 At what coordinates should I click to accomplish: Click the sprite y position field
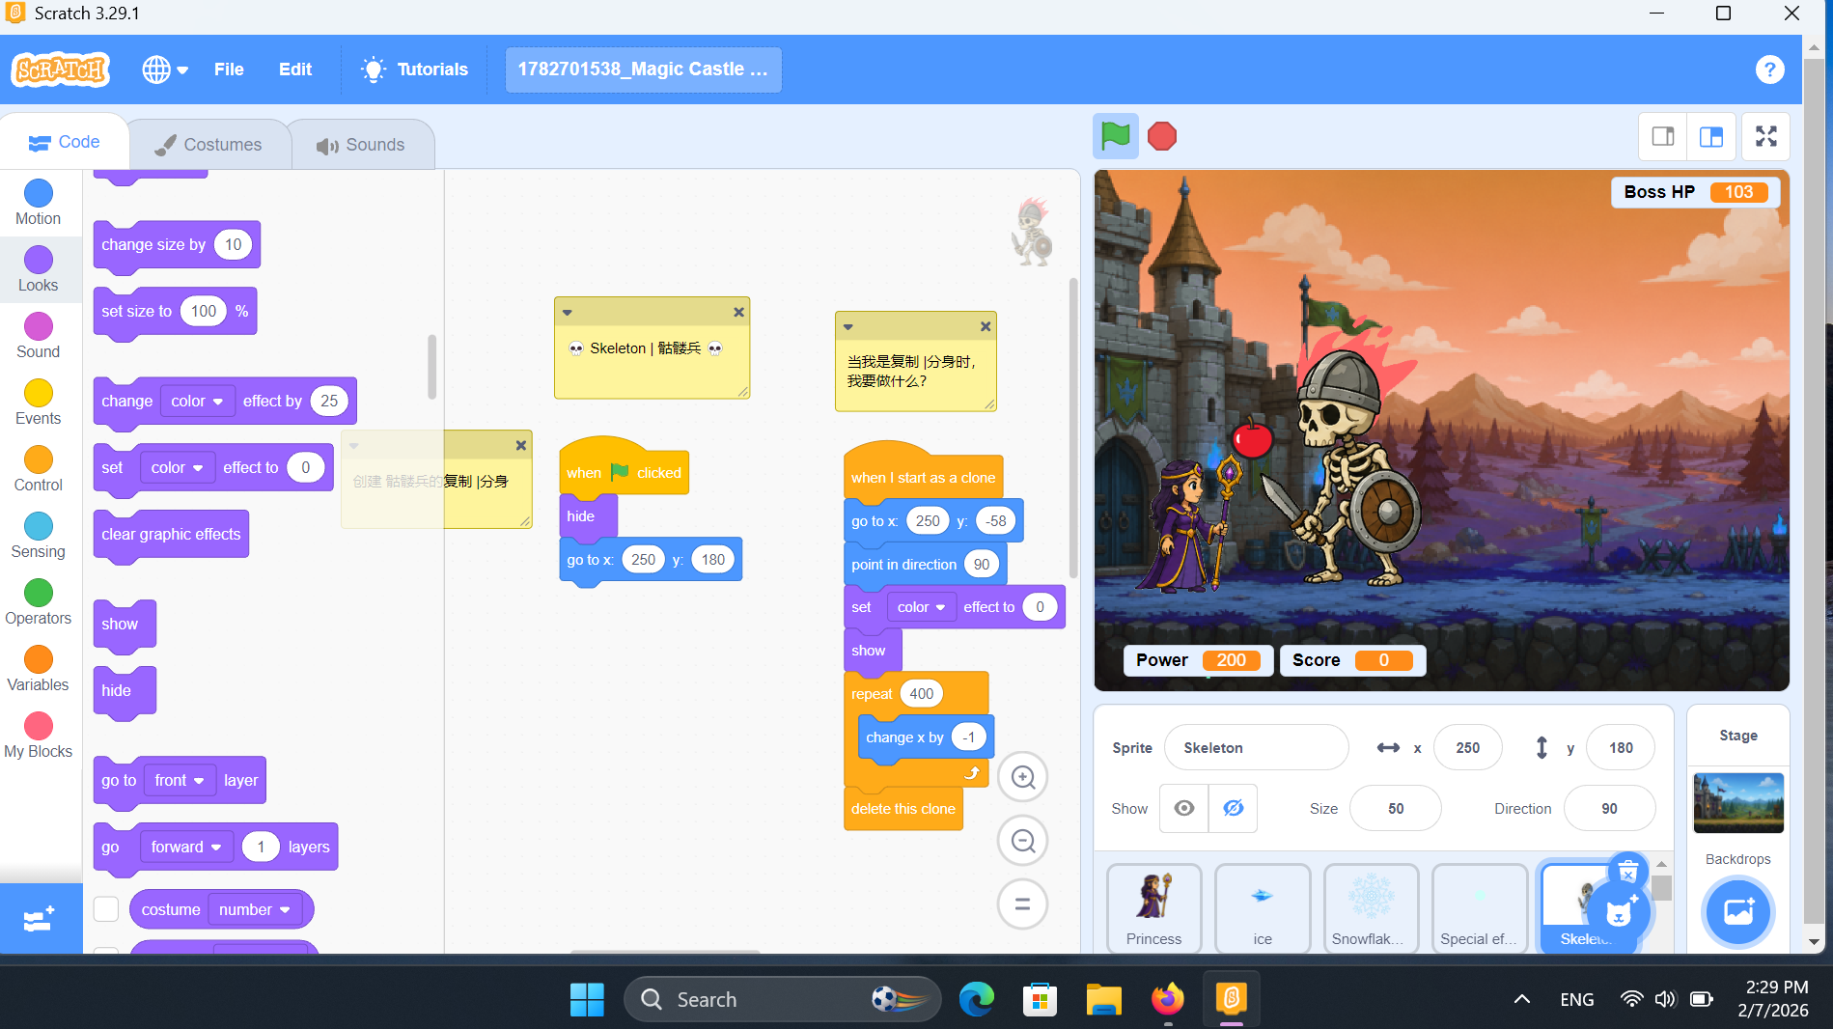pos(1621,748)
